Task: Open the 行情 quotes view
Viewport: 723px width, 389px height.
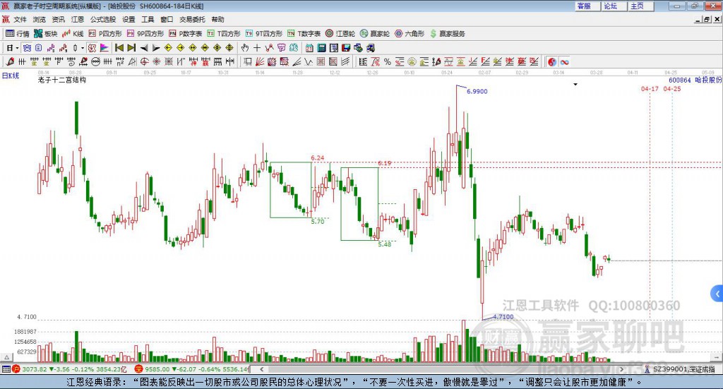Action: tap(18, 34)
